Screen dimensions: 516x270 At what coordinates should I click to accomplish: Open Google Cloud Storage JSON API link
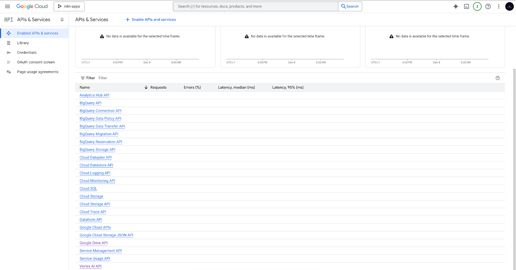106,235
